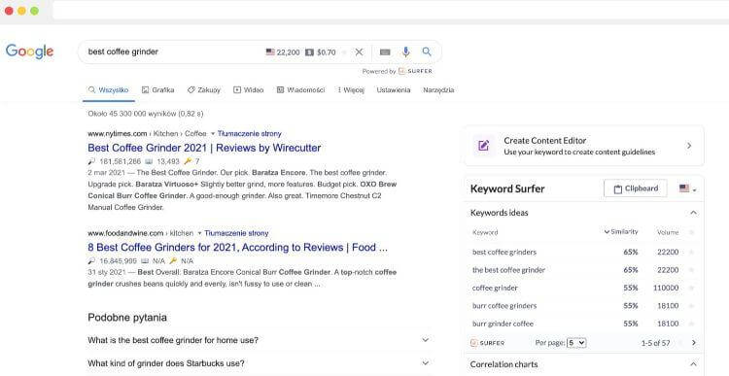The width and height of the screenshot is (729, 376).
Task: Open the Per page dropdown
Action: (576, 343)
